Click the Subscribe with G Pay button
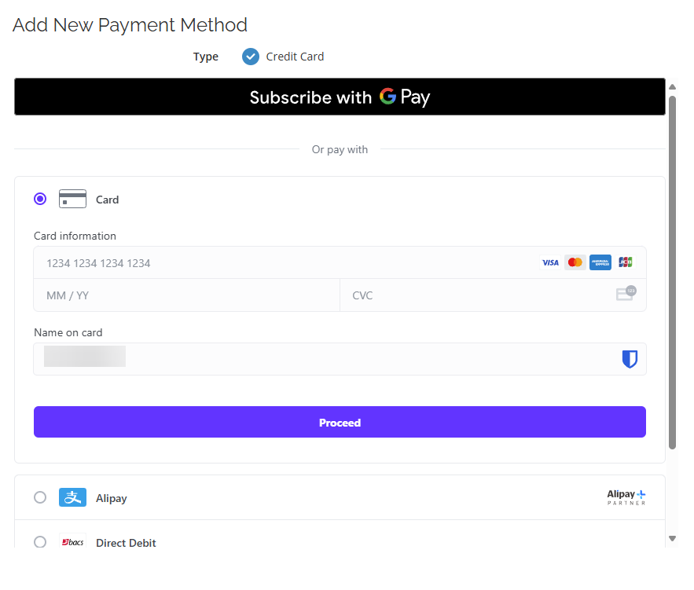The height and width of the screenshot is (590, 694). pyautogui.click(x=340, y=97)
